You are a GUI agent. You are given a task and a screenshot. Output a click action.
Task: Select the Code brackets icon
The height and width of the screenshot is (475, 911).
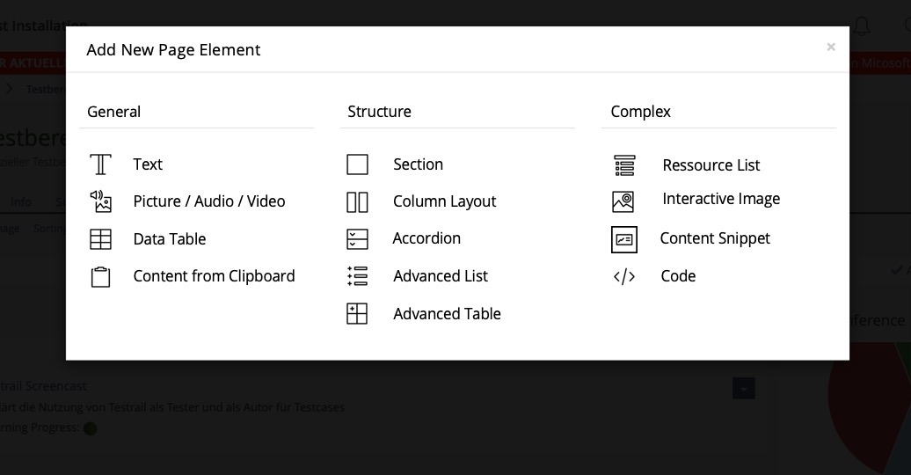[x=624, y=277]
